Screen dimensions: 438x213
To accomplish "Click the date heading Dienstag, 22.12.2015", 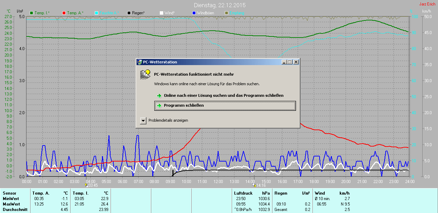I will (x=219, y=5).
